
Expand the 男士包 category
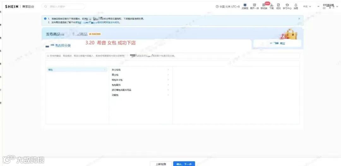pos(141,75)
